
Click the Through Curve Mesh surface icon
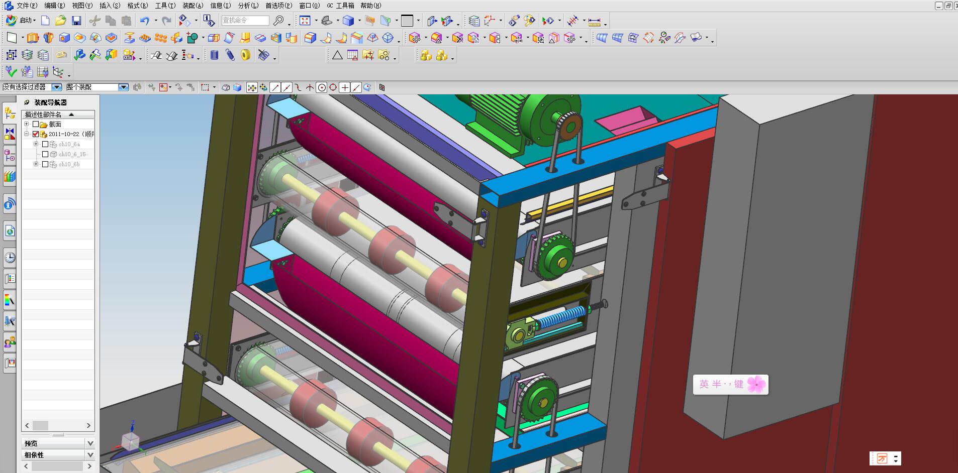[x=618, y=38]
